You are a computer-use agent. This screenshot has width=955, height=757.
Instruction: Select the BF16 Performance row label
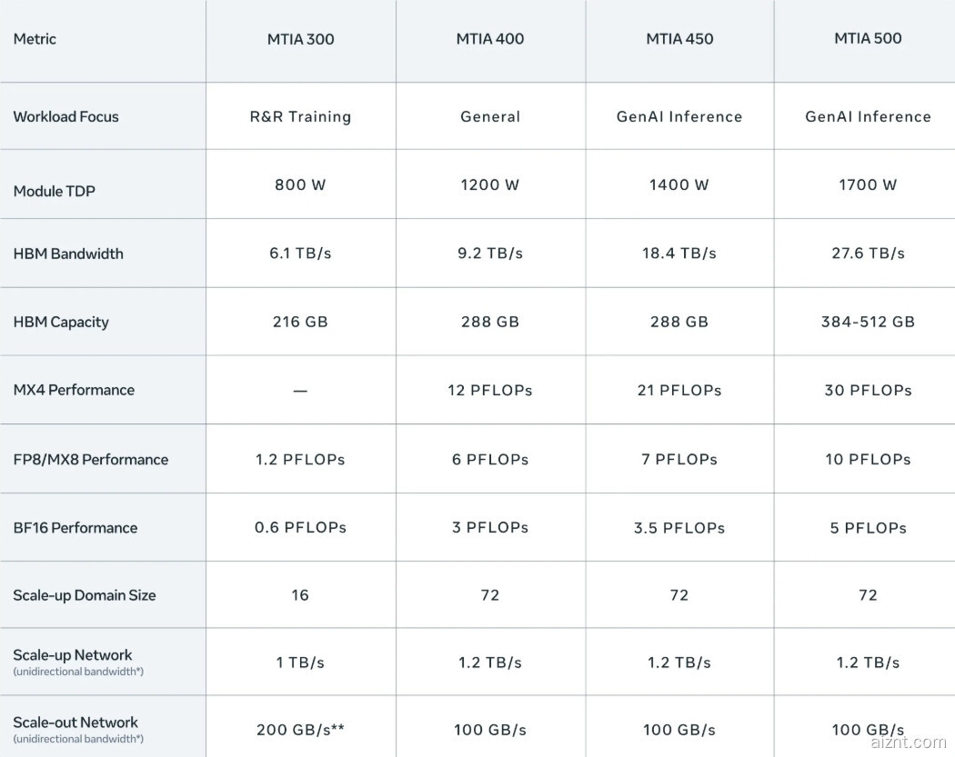tap(75, 527)
